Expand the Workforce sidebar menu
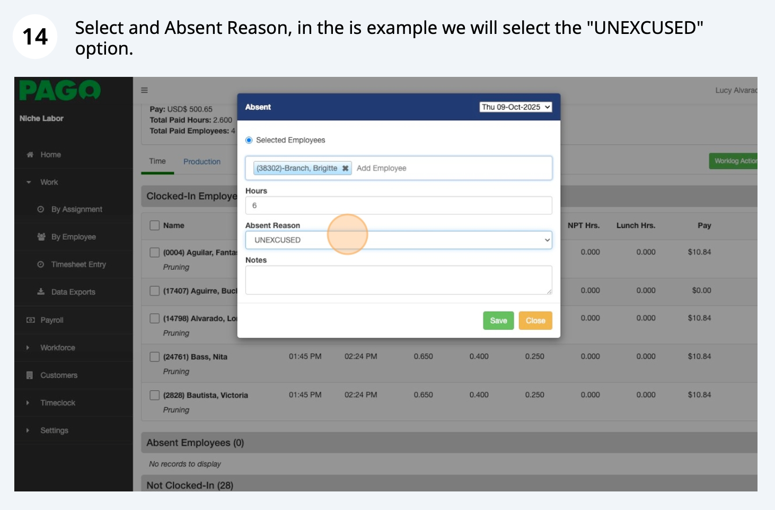Image resolution: width=775 pixels, height=510 pixels. tap(57, 348)
